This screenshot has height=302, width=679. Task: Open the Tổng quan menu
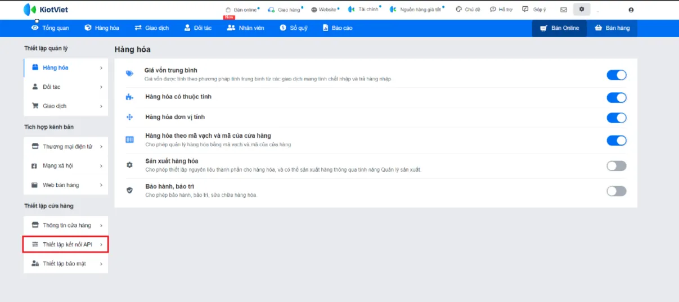click(x=50, y=28)
